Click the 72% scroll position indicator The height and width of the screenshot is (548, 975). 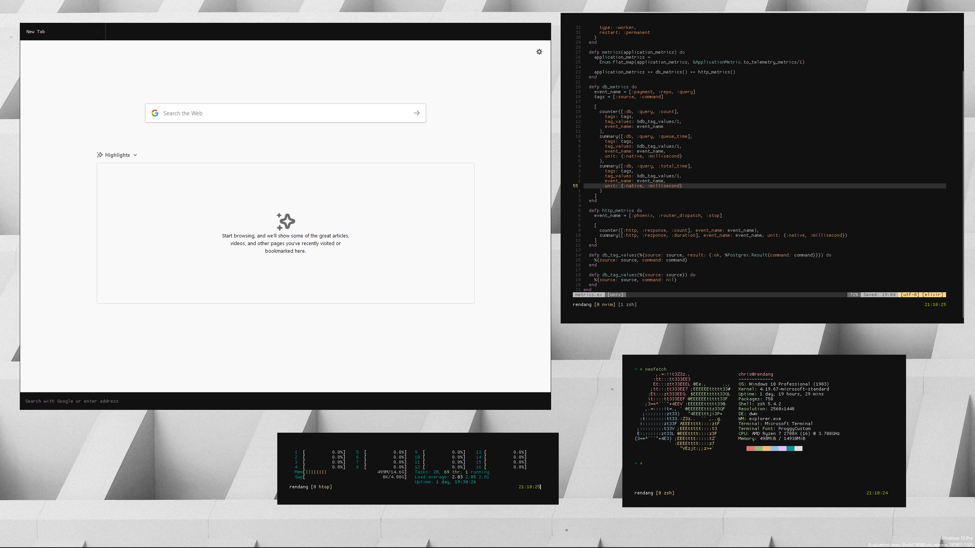854,295
